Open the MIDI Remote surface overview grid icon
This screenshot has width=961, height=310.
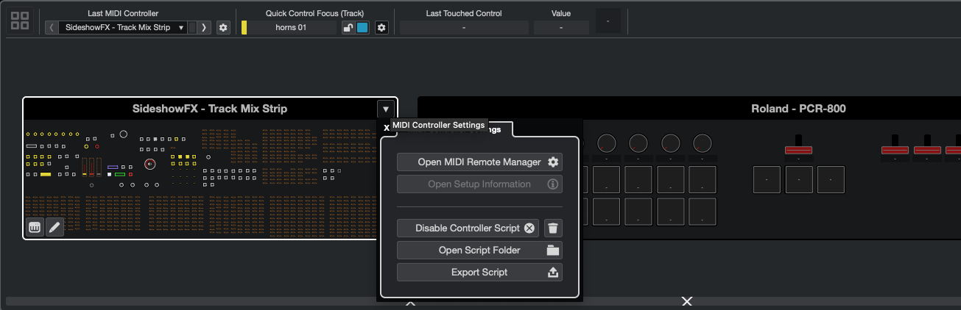(20, 21)
